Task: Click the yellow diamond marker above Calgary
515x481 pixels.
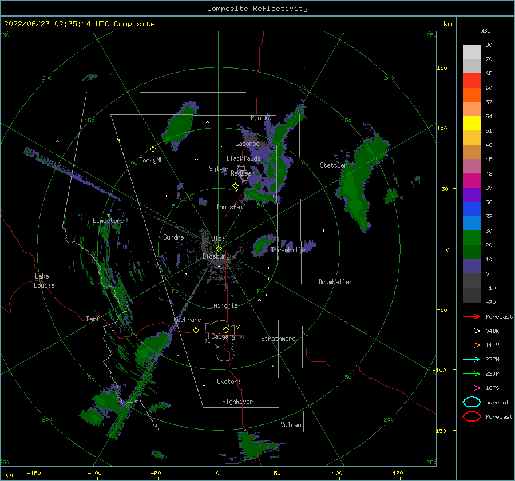Action: (226, 329)
